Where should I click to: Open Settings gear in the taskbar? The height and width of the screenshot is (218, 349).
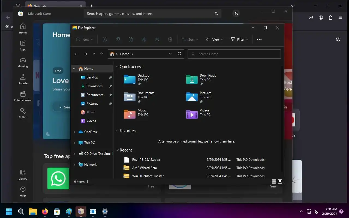tap(105, 211)
